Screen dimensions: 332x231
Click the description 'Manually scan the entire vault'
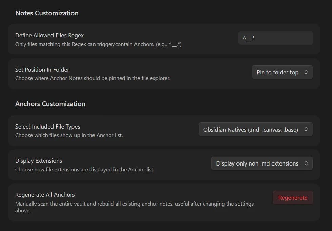134,207
